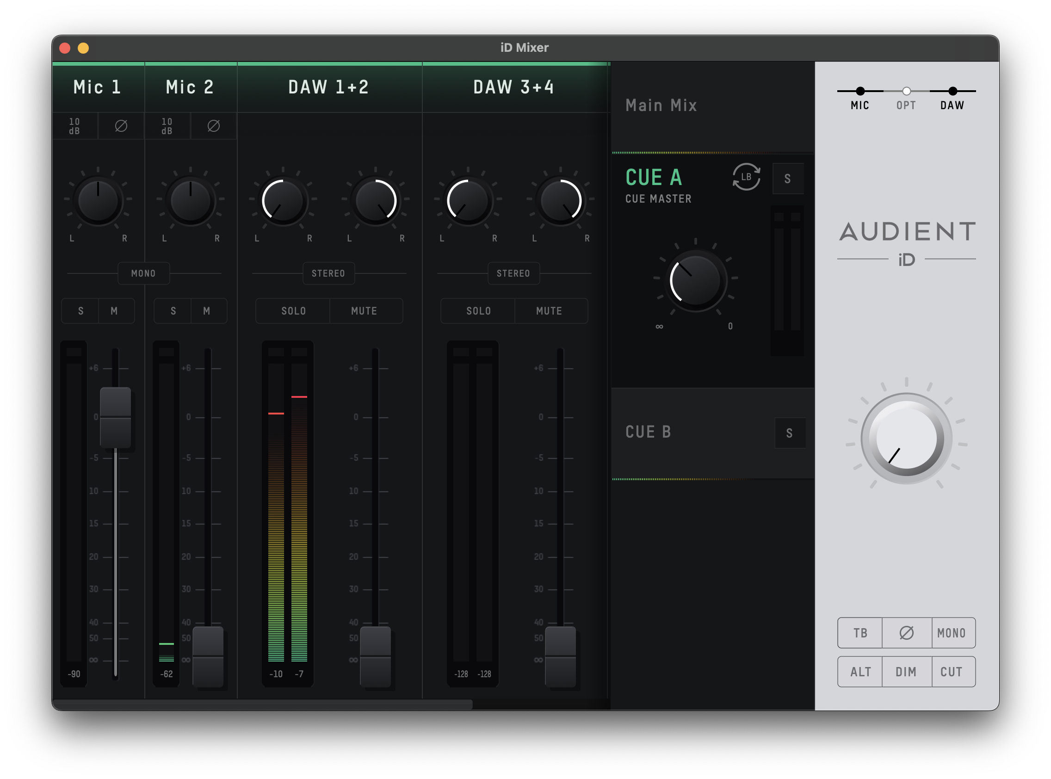This screenshot has height=779, width=1051.
Task: Show DAW channels in mixer view
Action: point(952,98)
